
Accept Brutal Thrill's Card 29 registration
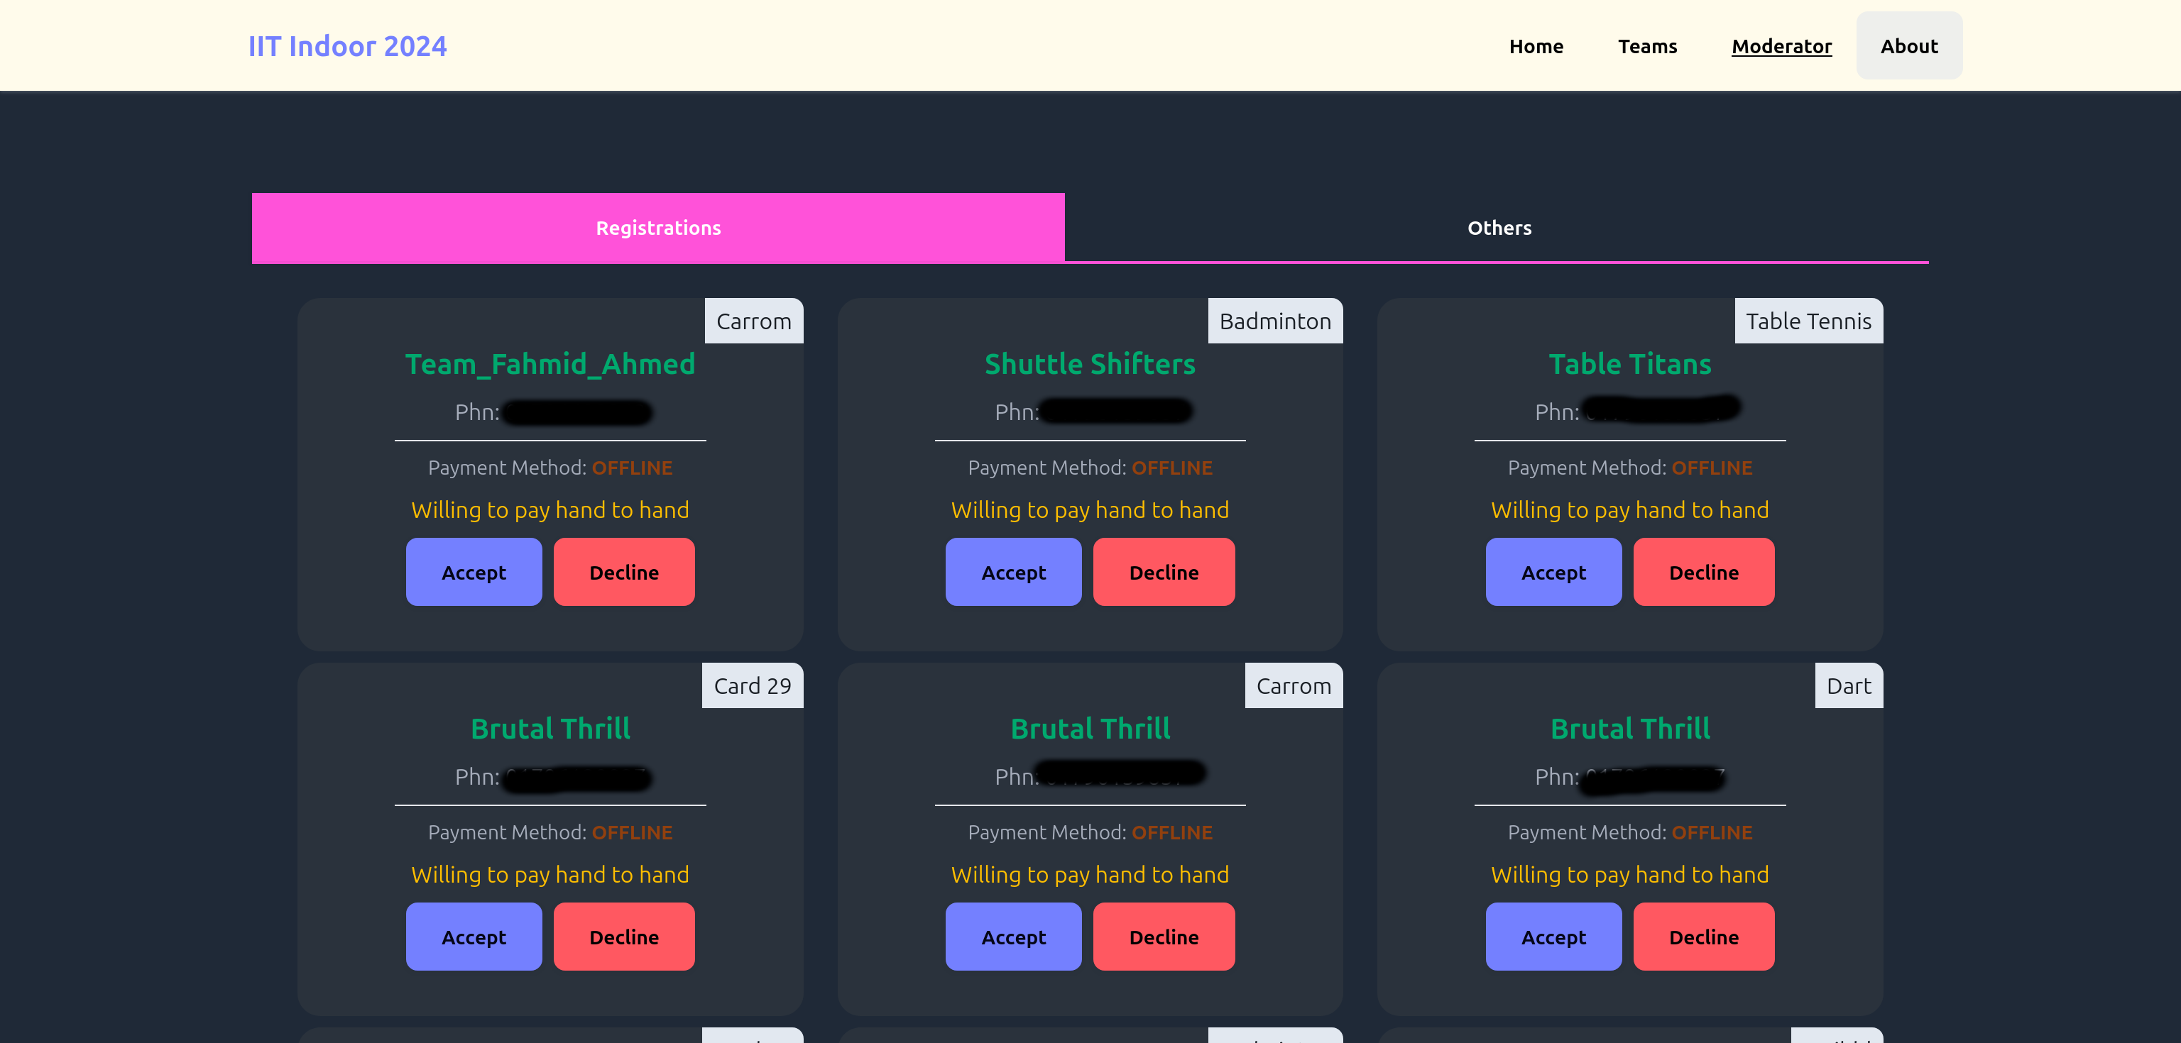coord(474,937)
